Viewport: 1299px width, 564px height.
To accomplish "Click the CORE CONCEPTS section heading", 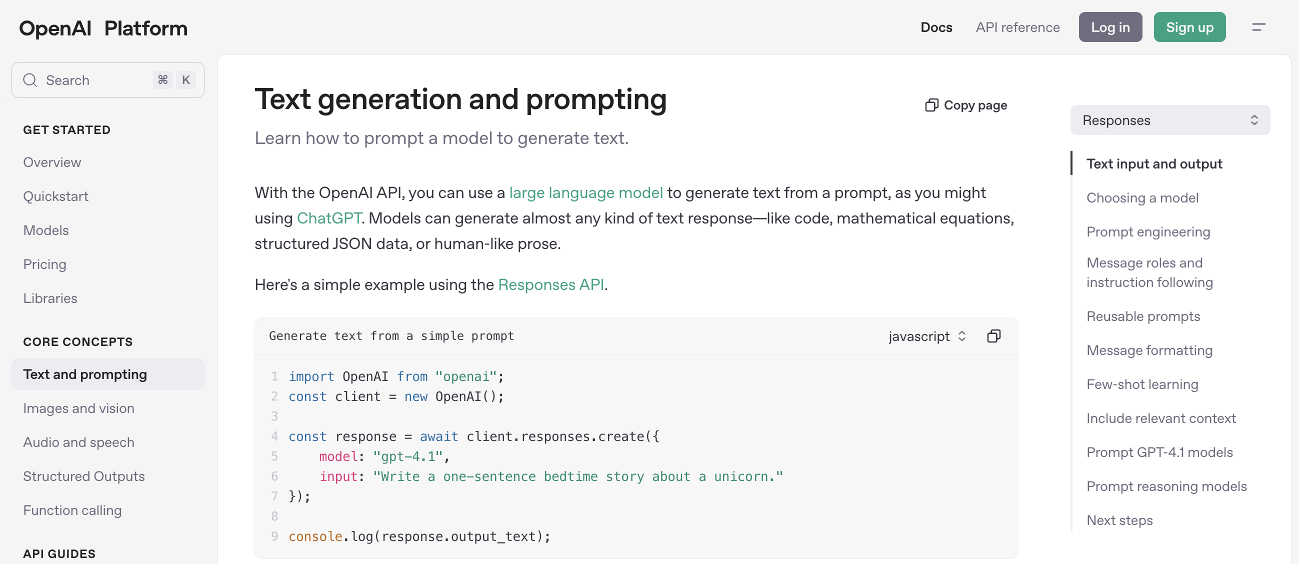I will pyautogui.click(x=77, y=342).
